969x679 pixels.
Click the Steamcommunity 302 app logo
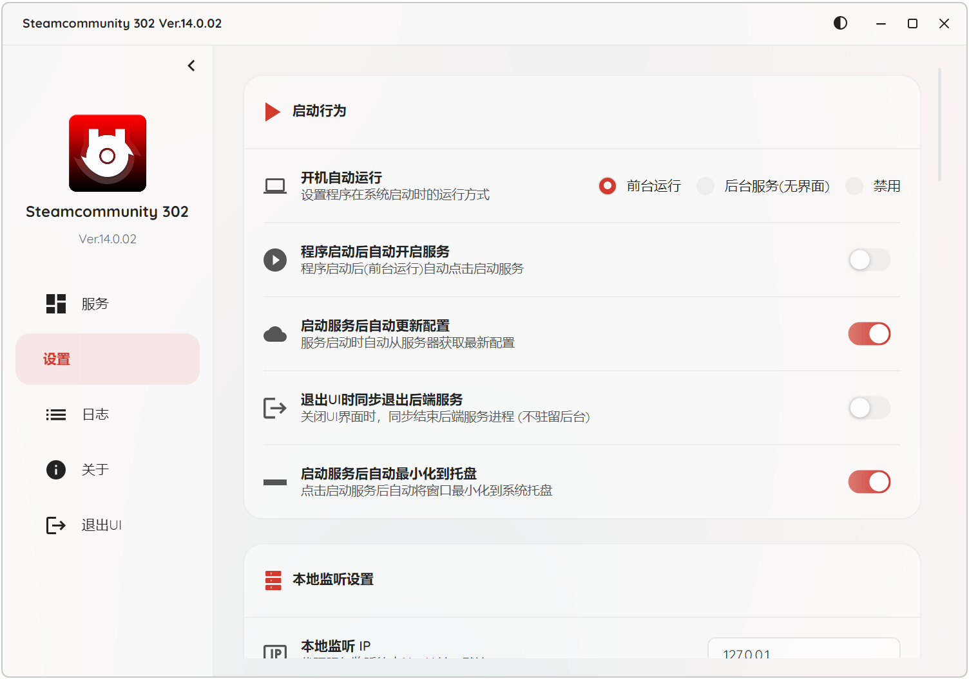(108, 153)
